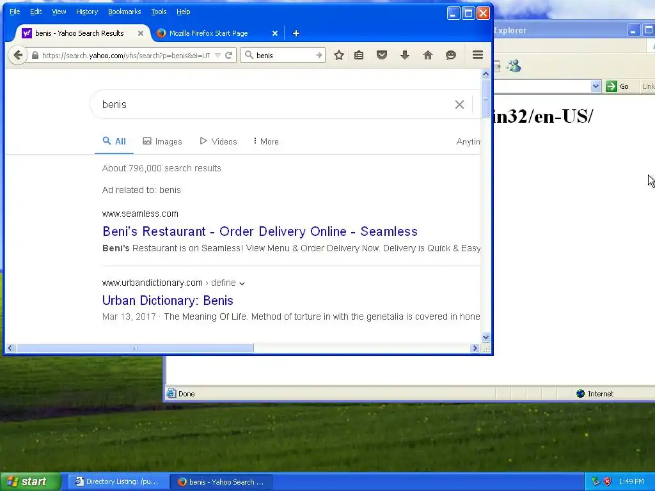Open the Help menu

pos(184,12)
